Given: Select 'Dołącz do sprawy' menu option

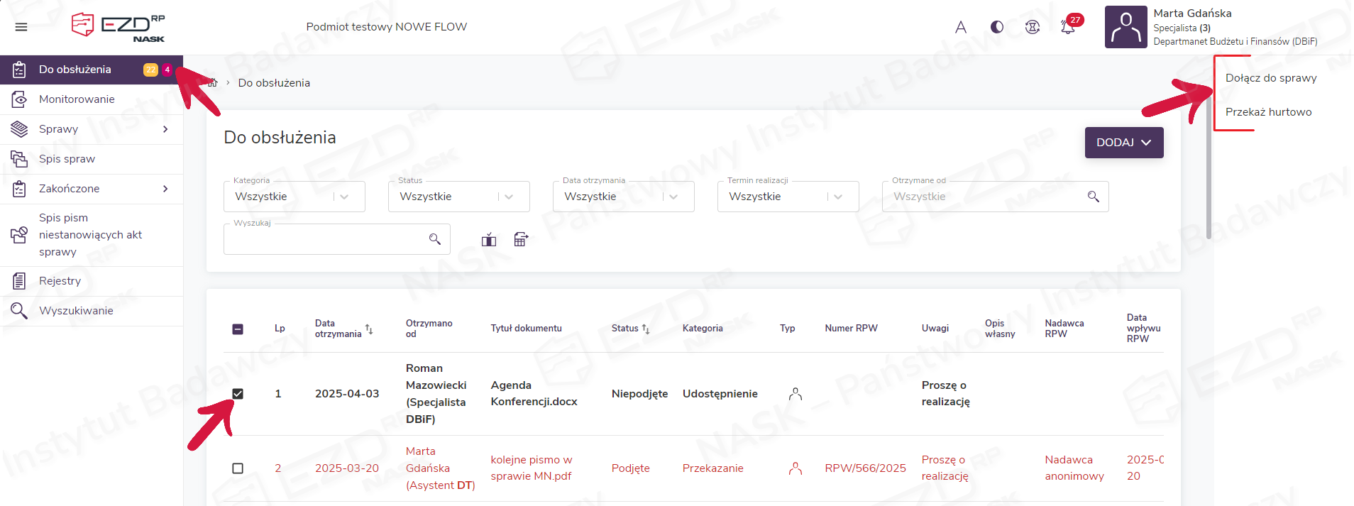Looking at the screenshot, I should point(1270,78).
